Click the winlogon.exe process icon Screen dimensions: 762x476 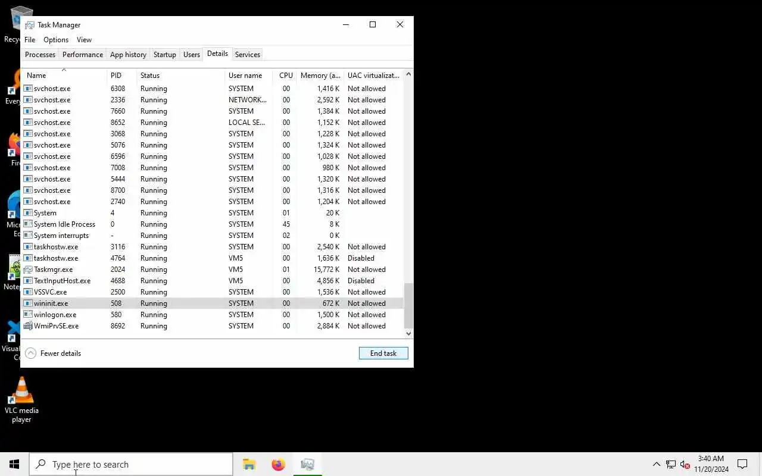(28, 315)
